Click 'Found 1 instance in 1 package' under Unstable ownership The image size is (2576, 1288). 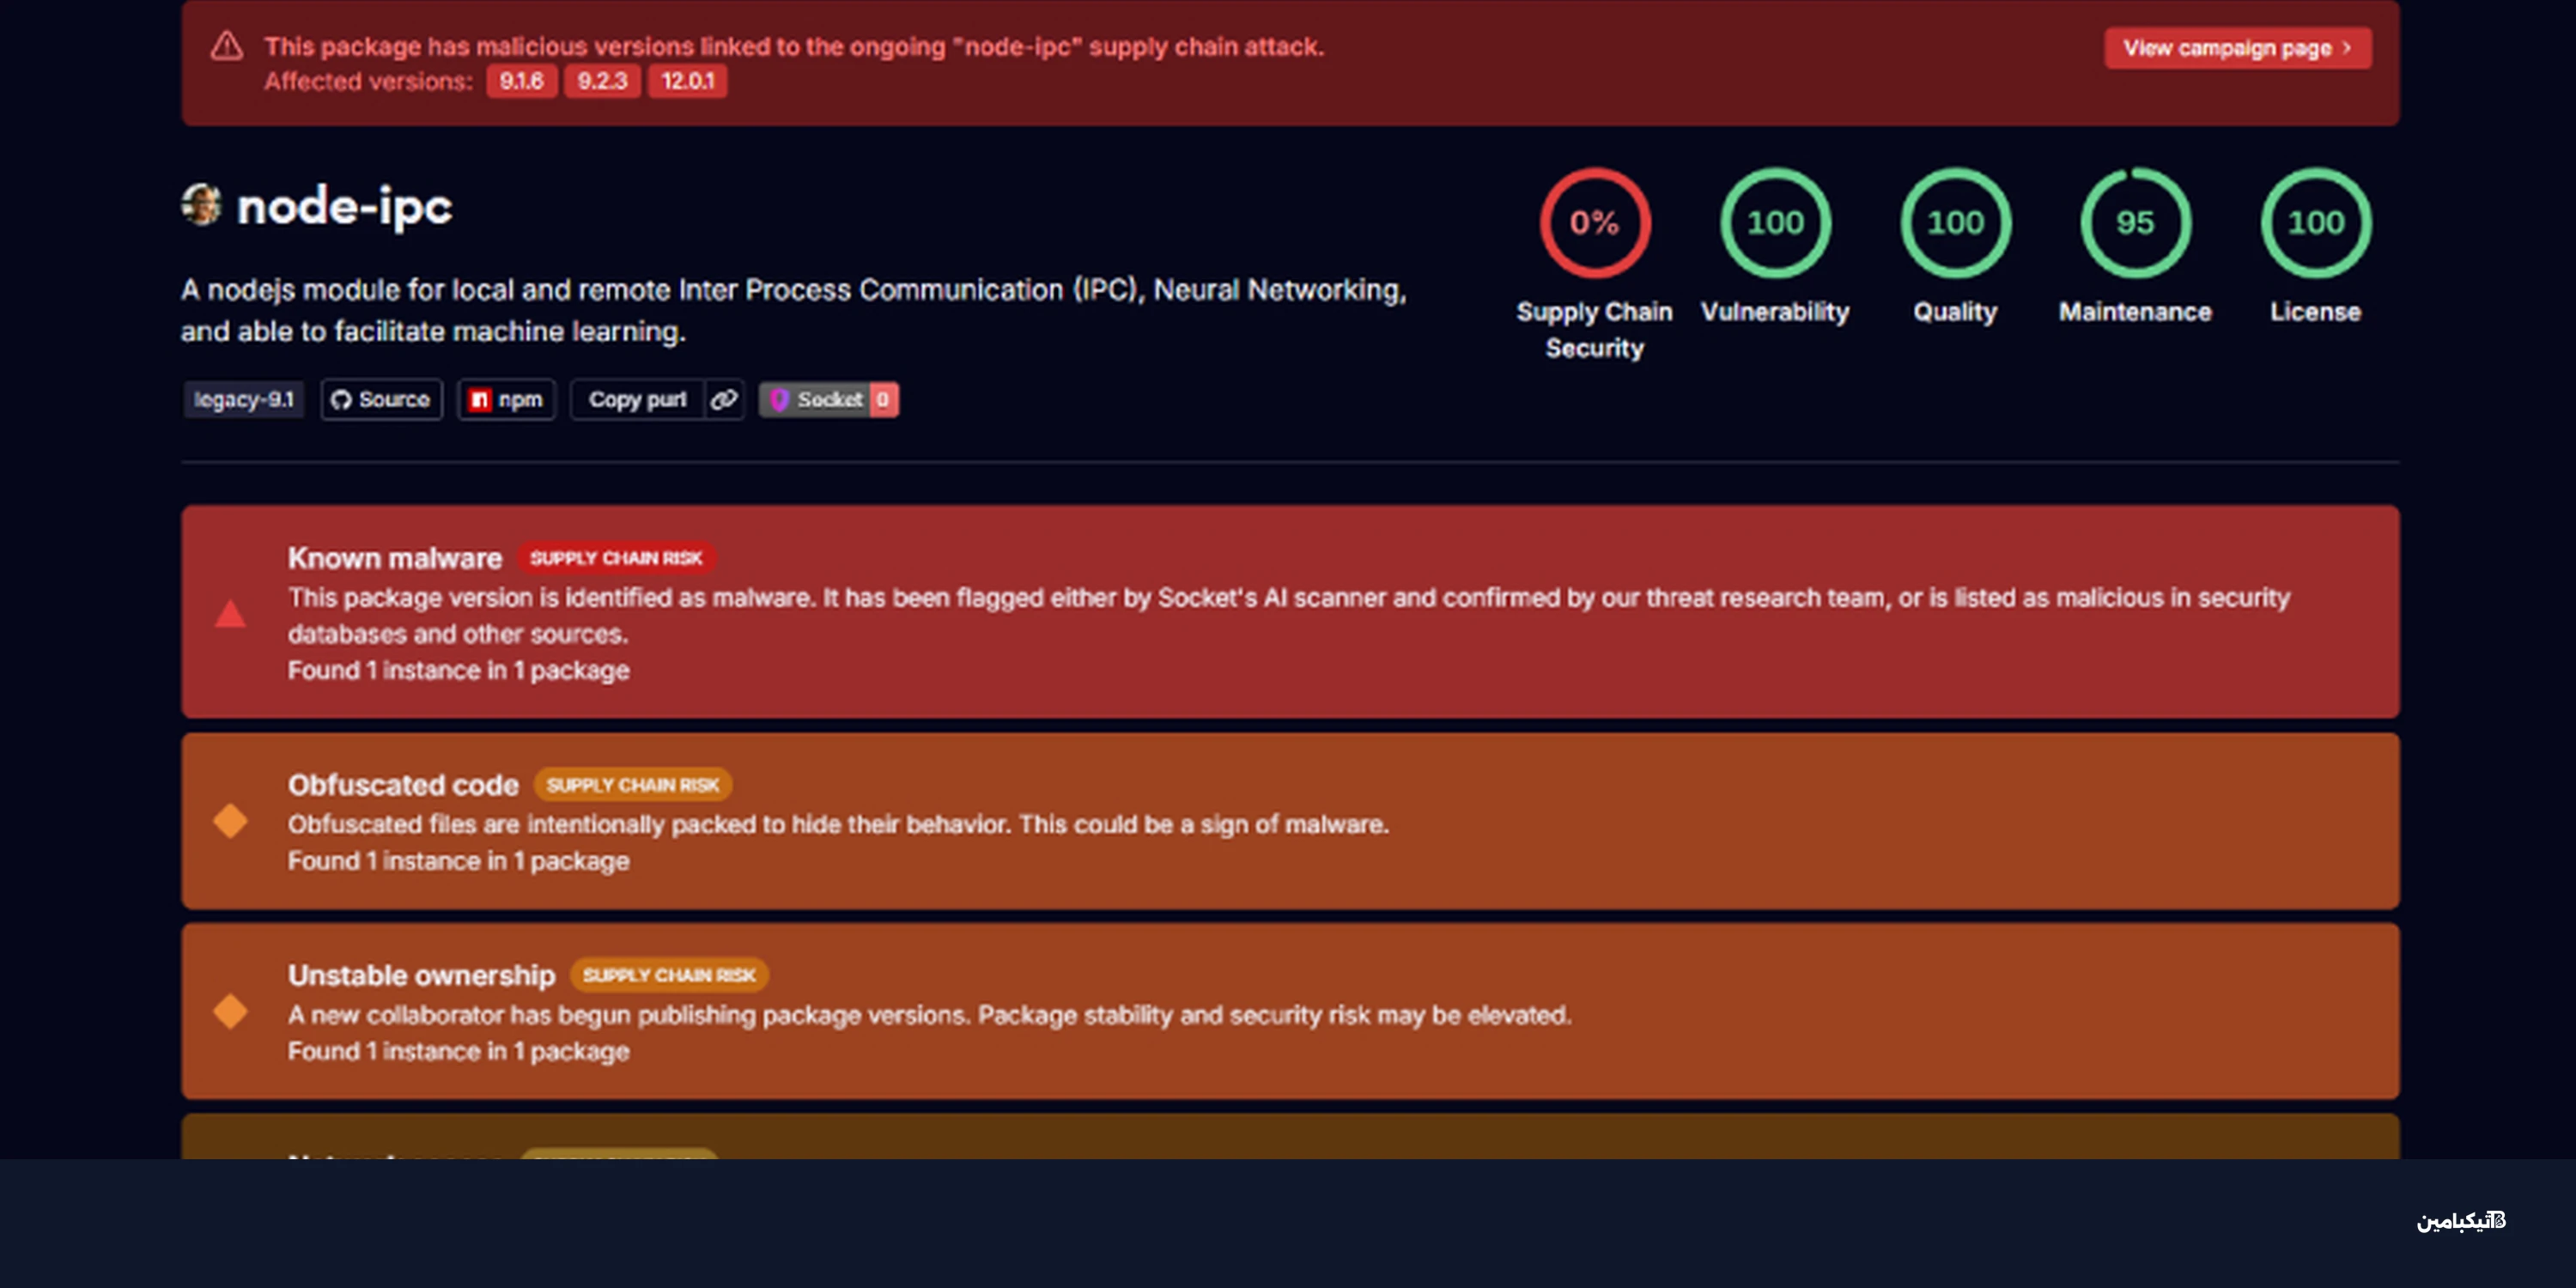[x=458, y=1051]
